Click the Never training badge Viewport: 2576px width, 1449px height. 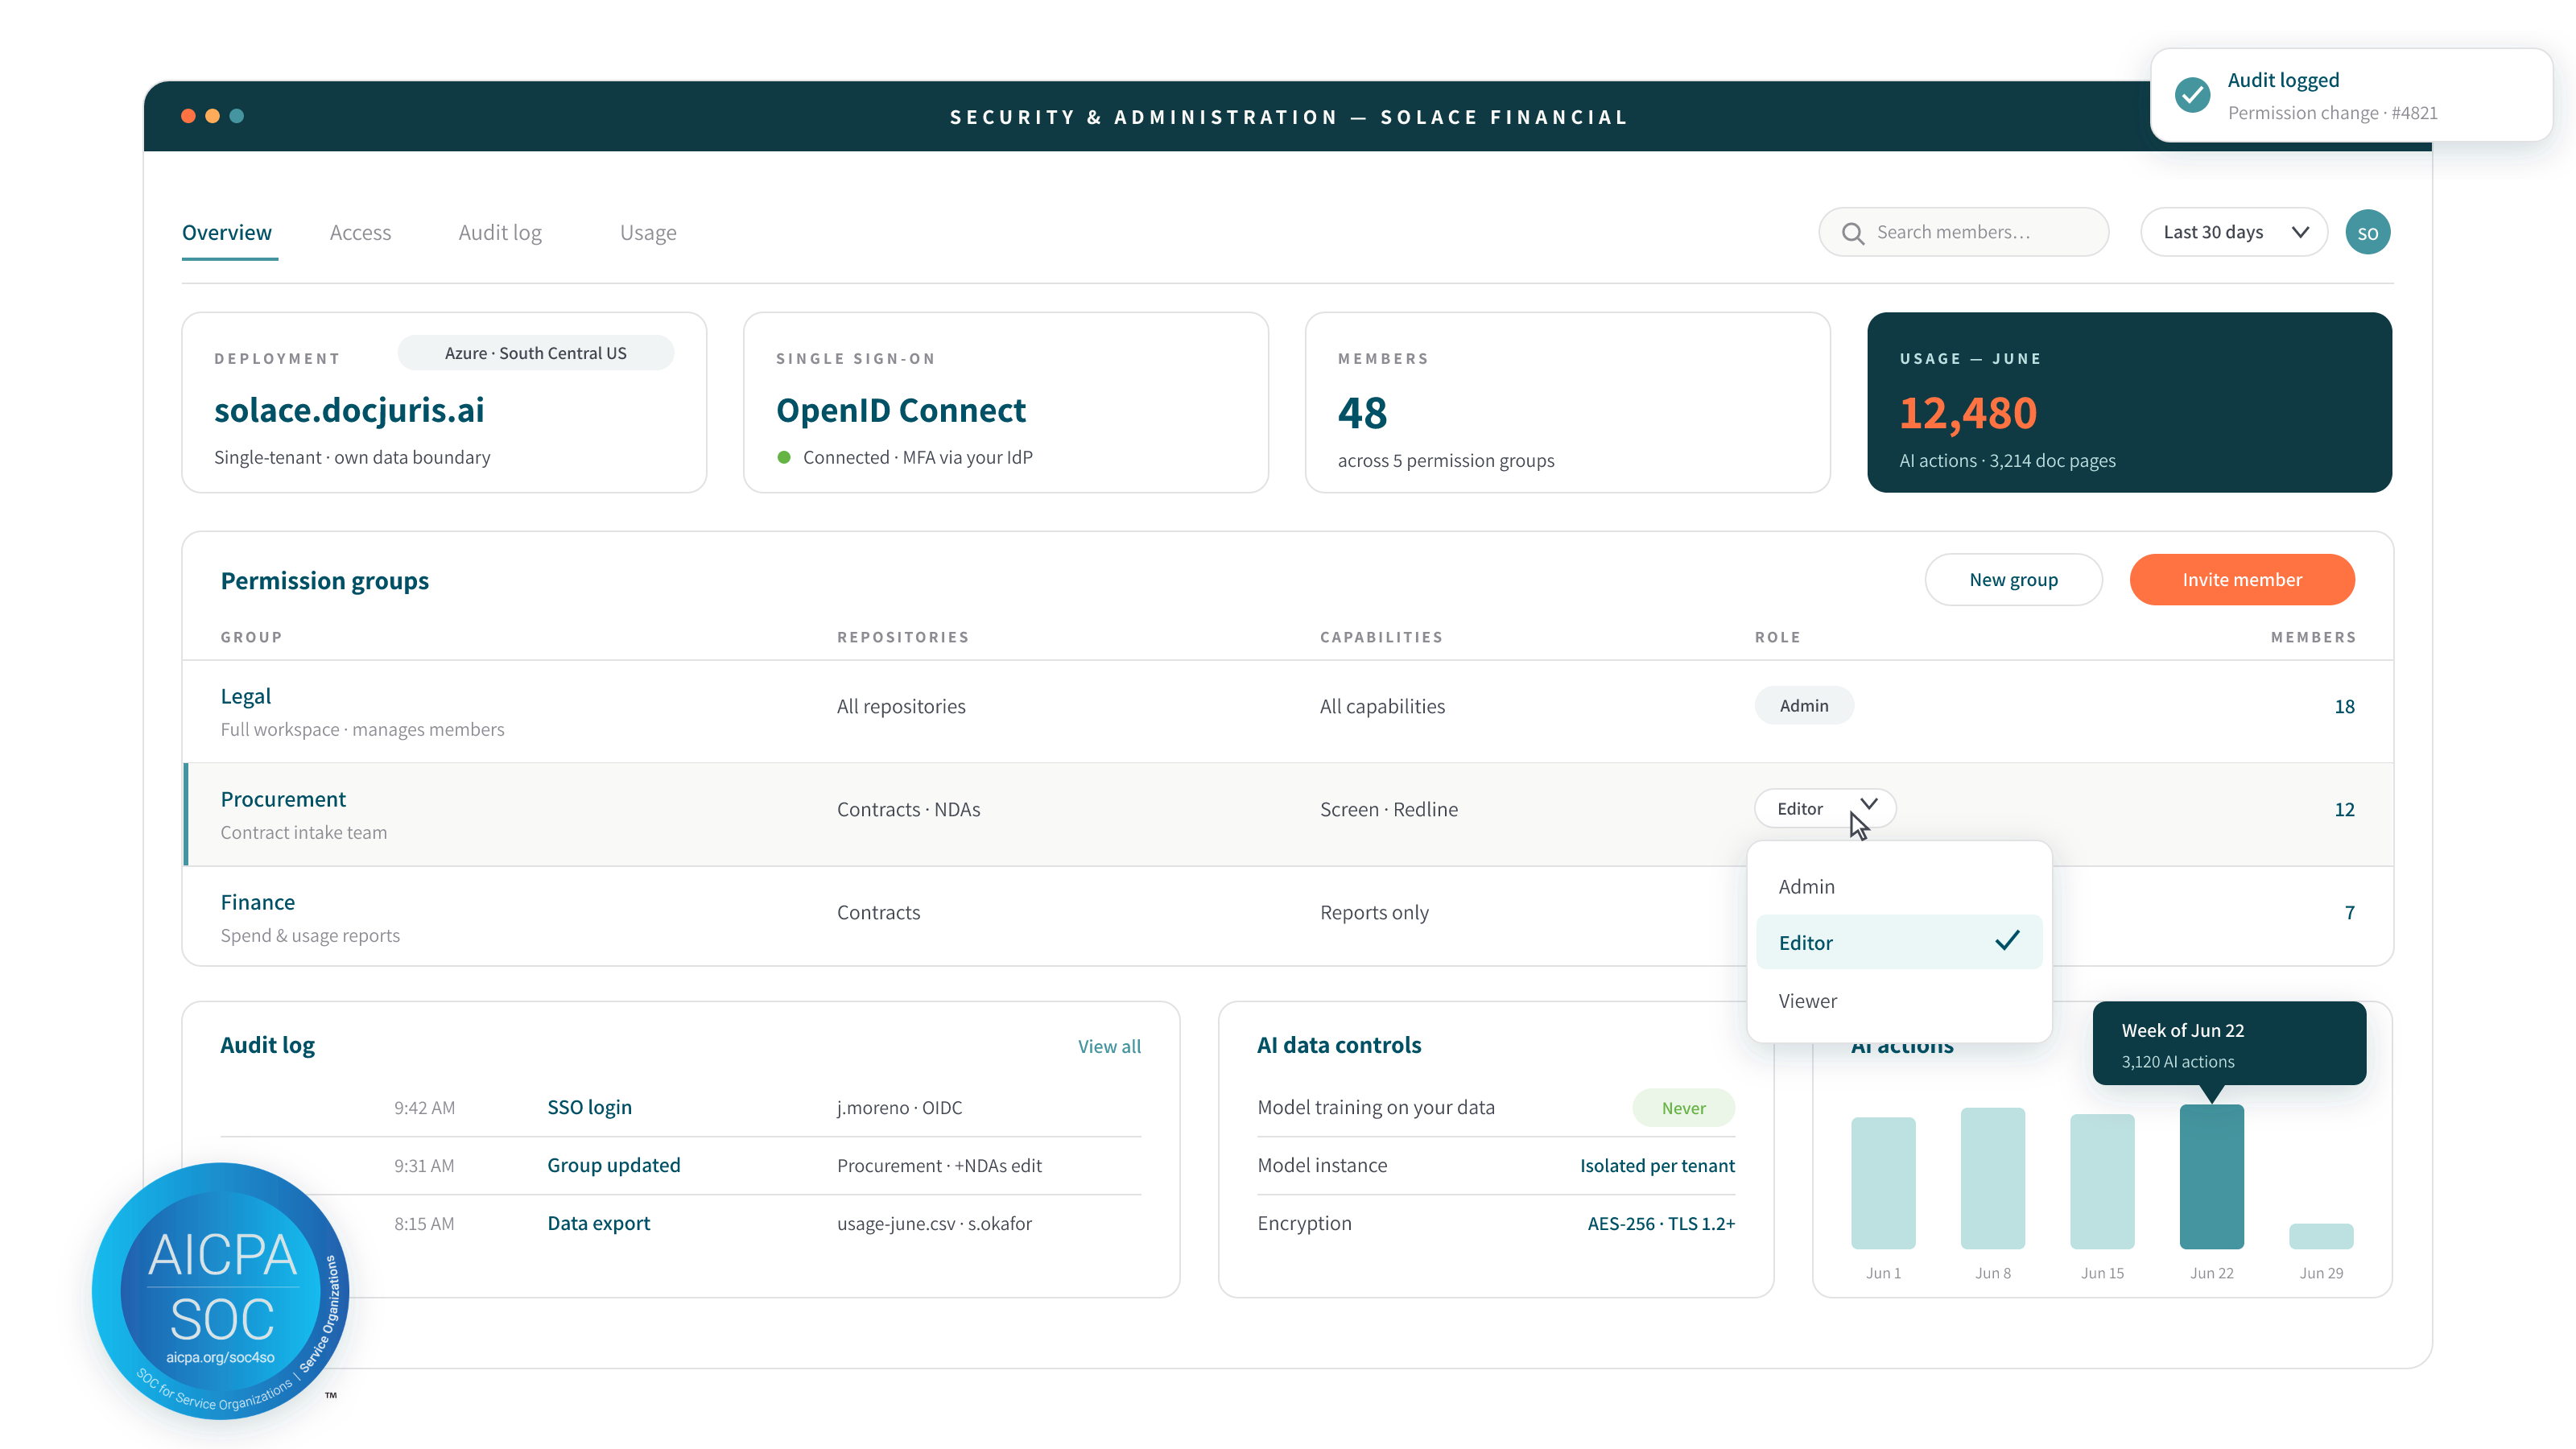[x=1683, y=1107]
